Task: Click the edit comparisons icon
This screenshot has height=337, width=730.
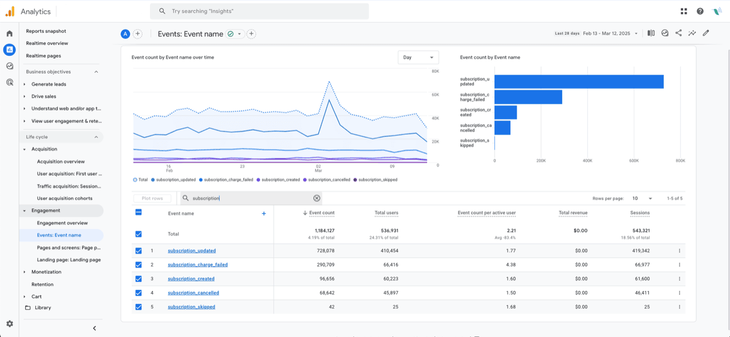Action: 651,33
